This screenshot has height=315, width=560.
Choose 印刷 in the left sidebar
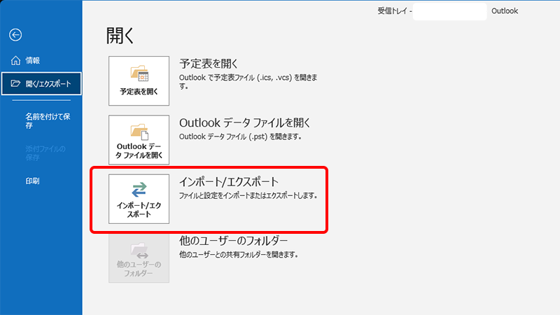(32, 181)
